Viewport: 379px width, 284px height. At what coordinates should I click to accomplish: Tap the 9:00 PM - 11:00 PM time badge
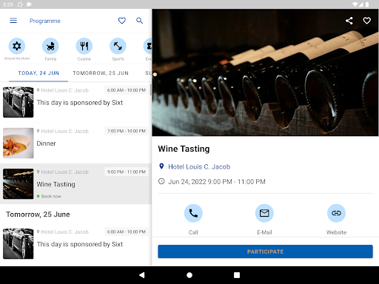127,172
